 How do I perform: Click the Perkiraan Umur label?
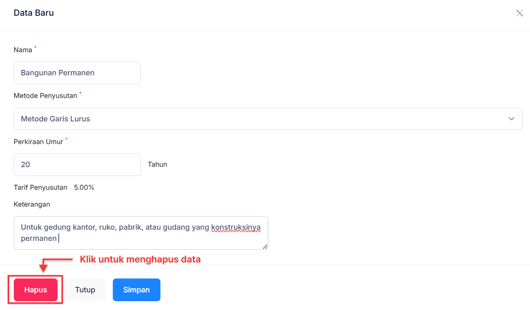[x=38, y=142]
